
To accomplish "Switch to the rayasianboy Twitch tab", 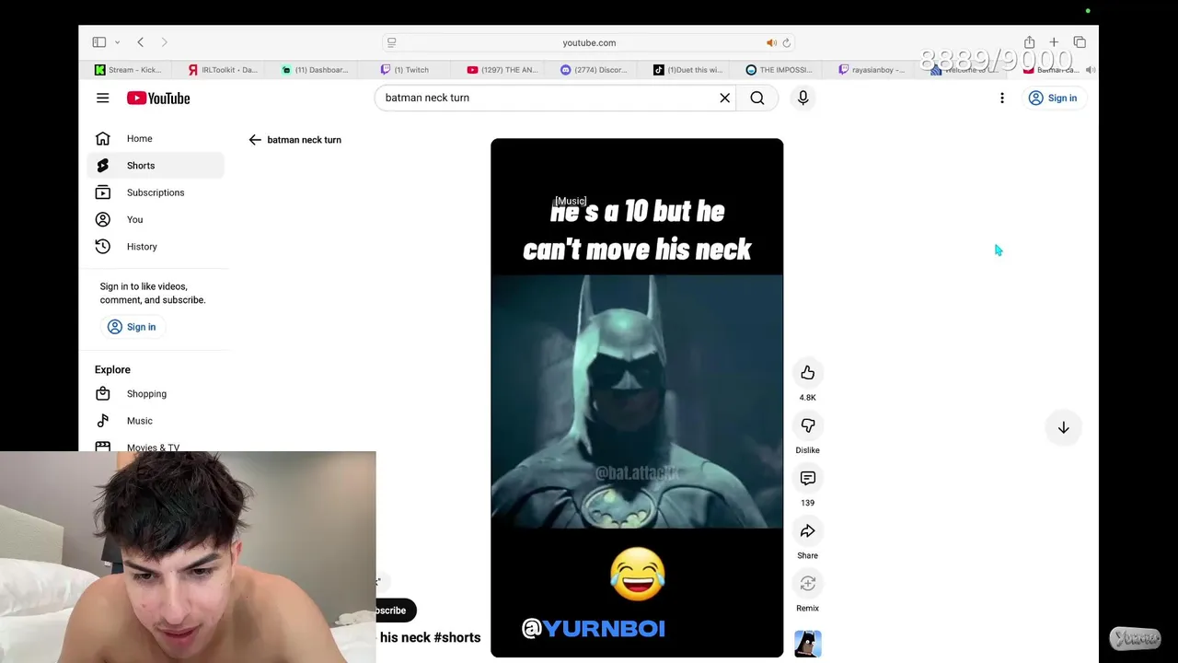I will [872, 70].
